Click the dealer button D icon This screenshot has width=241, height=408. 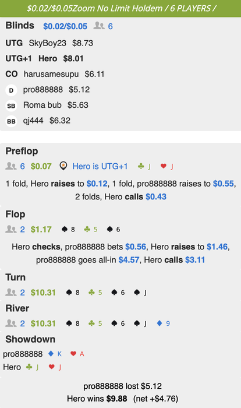(11, 90)
